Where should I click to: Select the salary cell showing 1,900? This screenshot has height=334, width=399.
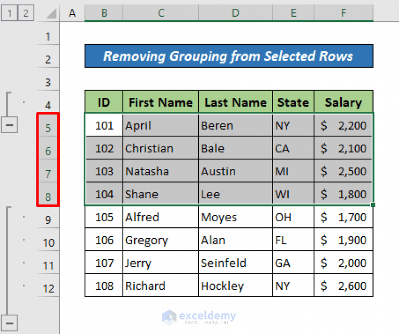point(343,239)
